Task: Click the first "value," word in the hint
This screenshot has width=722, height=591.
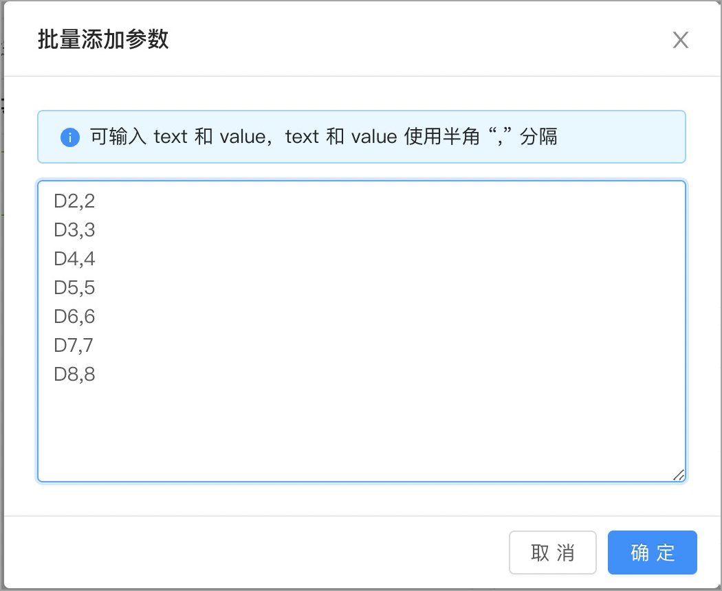Action: tap(246, 137)
